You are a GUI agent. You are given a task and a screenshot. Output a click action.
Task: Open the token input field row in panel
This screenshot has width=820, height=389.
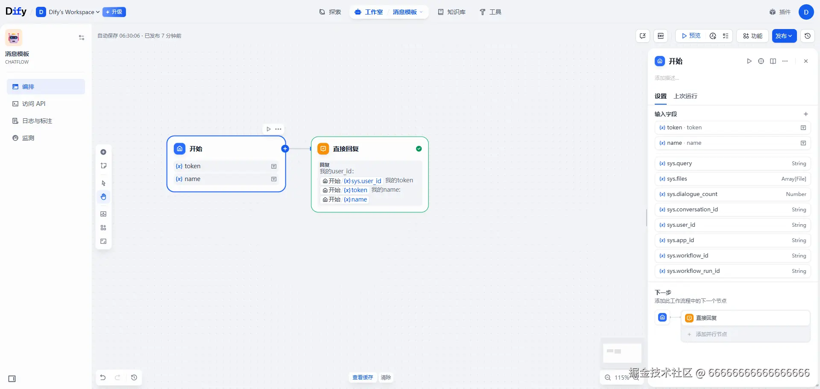[732, 128]
